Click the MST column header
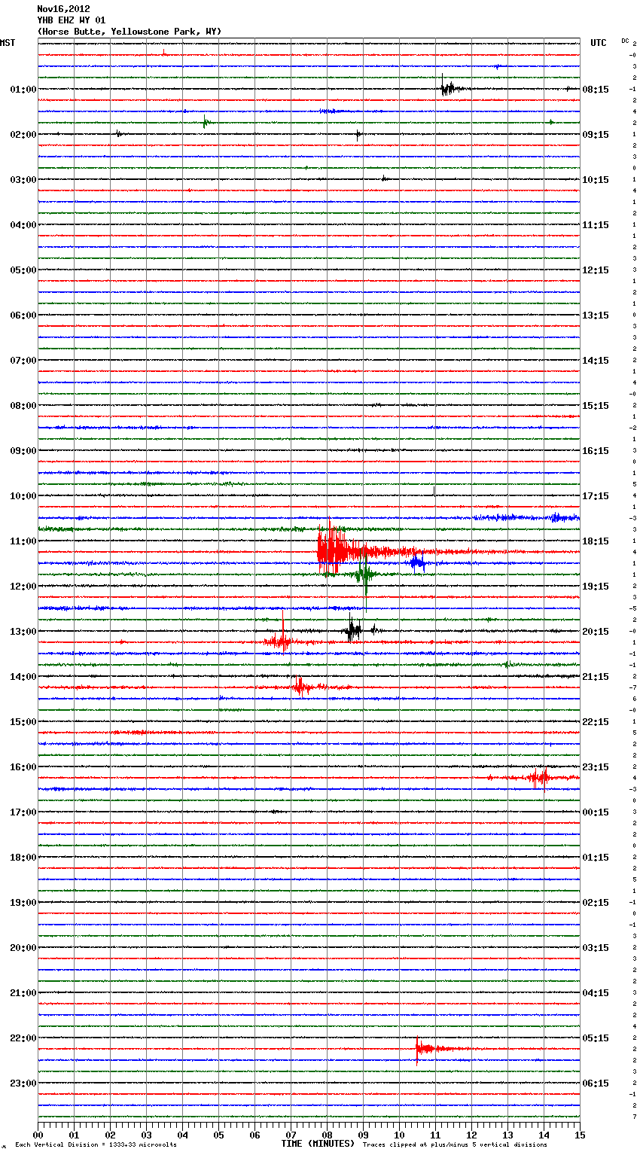The image size is (640, 1155). 8,43
